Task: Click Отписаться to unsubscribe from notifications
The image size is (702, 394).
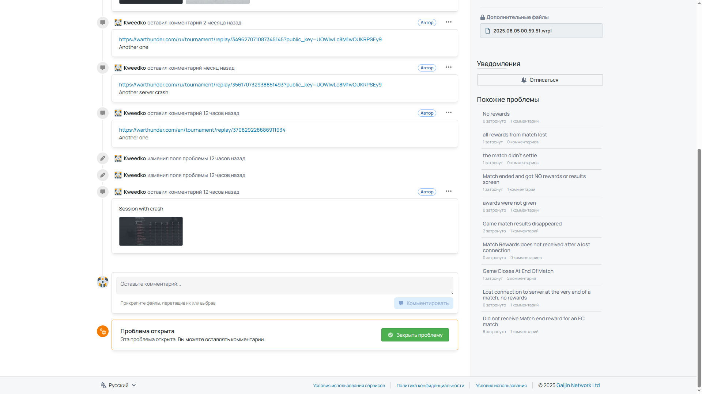Action: pyautogui.click(x=540, y=80)
